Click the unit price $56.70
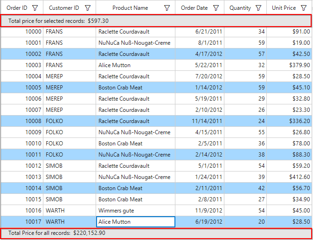Screen dimensions: 313x240 [289, 188]
